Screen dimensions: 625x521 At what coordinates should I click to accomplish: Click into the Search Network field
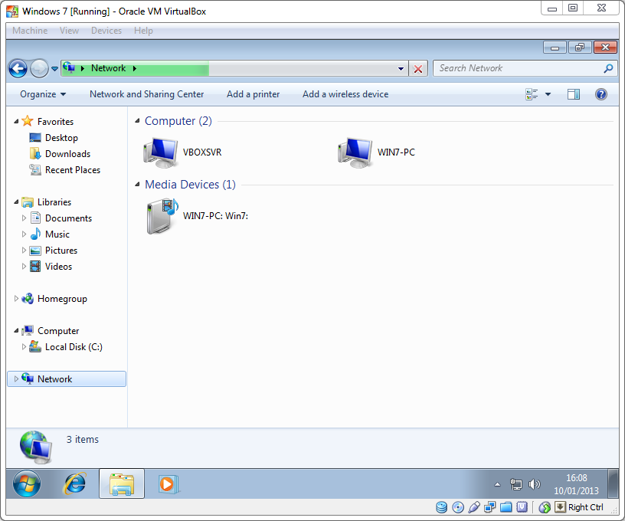[517, 68]
